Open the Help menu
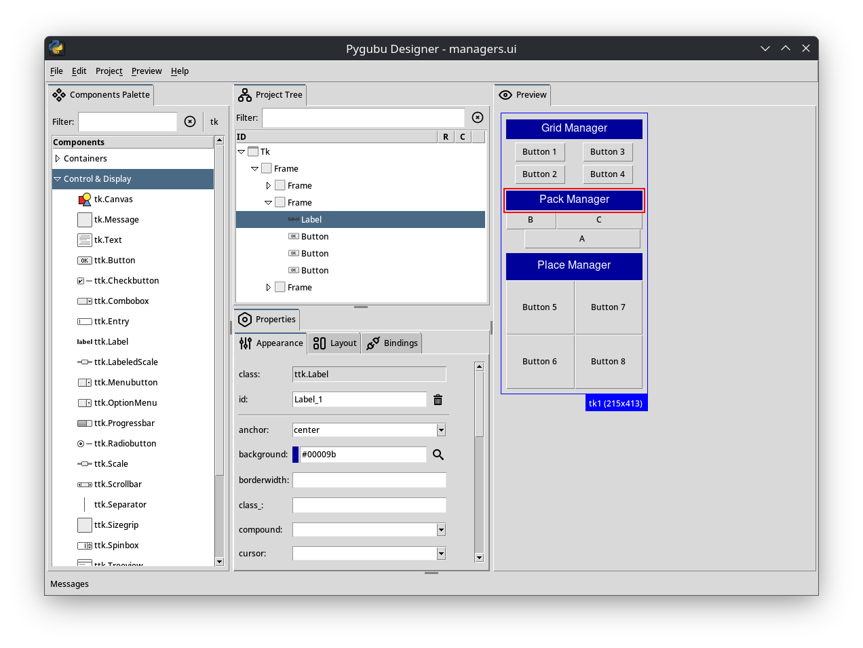Viewport: 863px width, 648px height. [180, 71]
